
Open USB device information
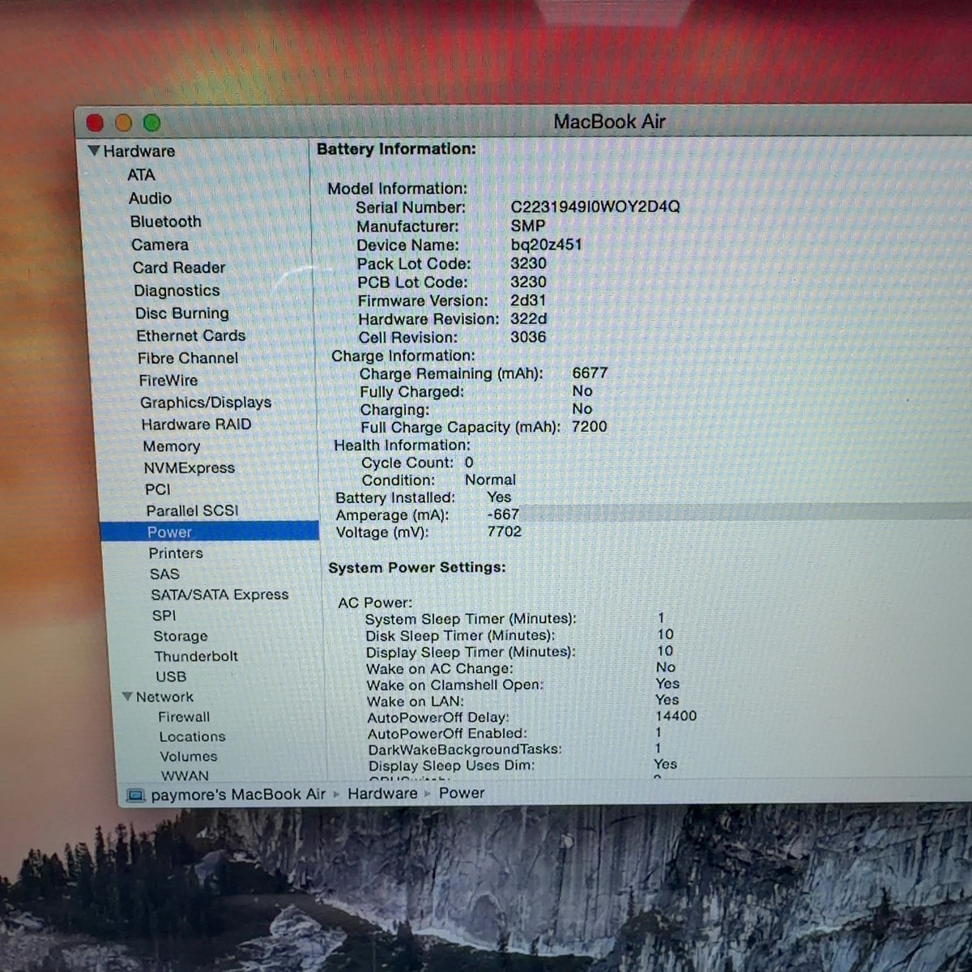[x=171, y=677]
